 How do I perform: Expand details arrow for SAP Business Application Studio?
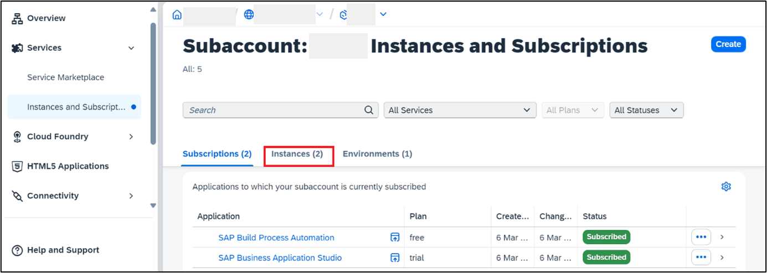[722, 257]
